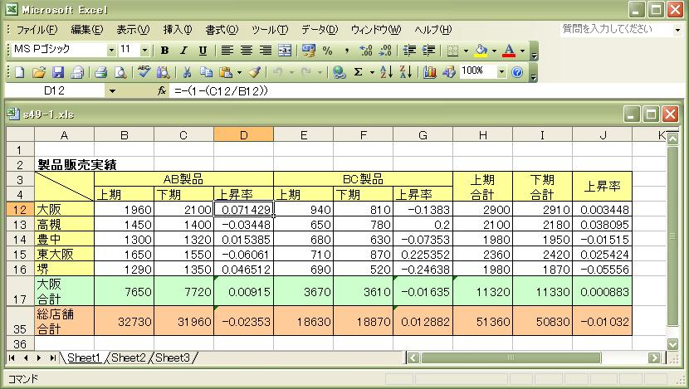Decrease decimal places
The height and width of the screenshot is (389, 689).
pos(385,51)
